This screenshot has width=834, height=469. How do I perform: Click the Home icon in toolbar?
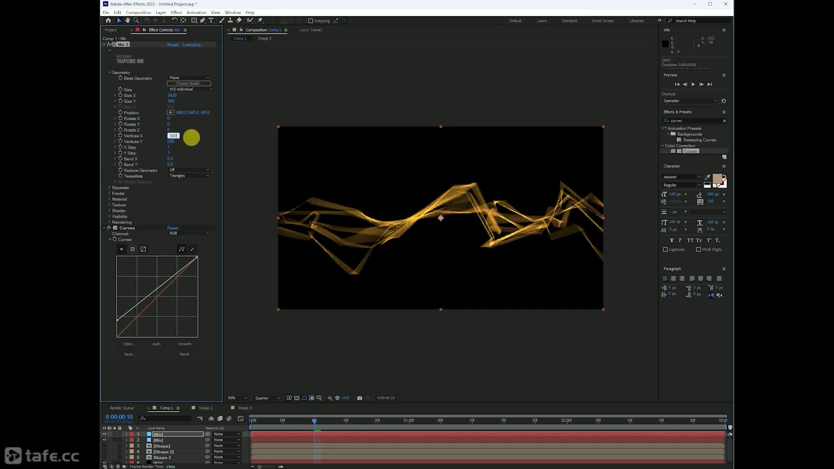pos(108,20)
